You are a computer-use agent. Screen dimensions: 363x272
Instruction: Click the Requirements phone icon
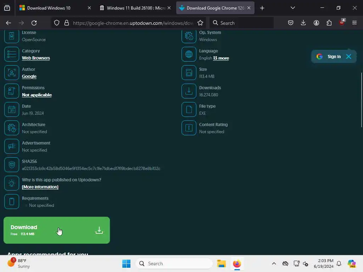click(12, 202)
